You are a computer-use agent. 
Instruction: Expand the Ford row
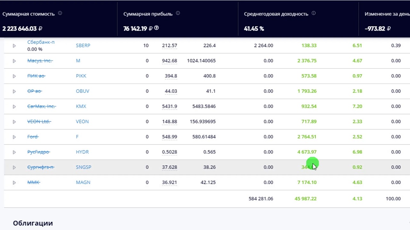pos(14,137)
